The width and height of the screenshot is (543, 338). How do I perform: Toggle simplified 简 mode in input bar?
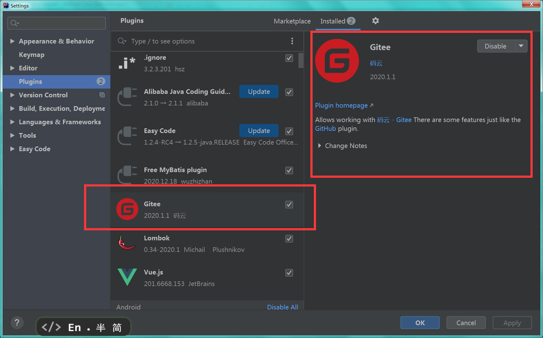pos(117,327)
